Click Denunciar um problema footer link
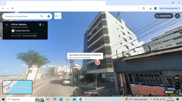This screenshot has height=102, width=182. point(173,96)
